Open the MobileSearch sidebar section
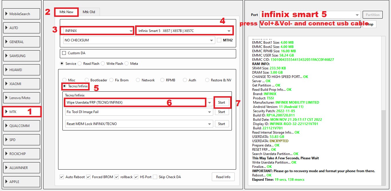This screenshot has width=391, height=191. pyautogui.click(x=22, y=14)
